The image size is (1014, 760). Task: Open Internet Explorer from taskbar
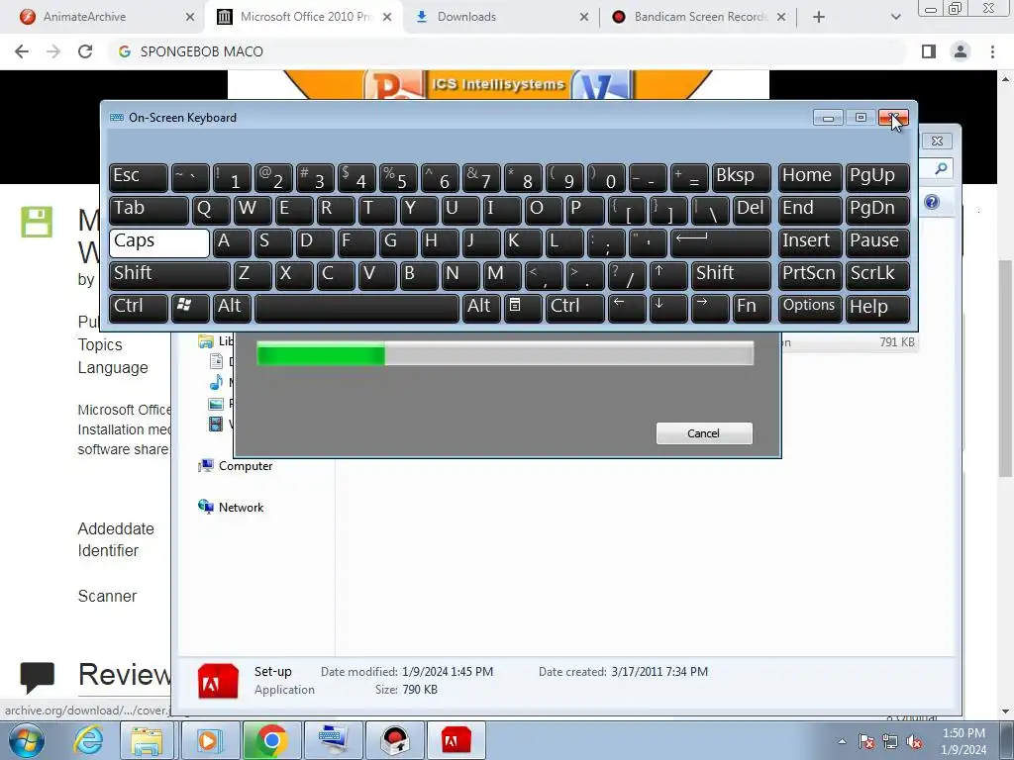pyautogui.click(x=88, y=740)
